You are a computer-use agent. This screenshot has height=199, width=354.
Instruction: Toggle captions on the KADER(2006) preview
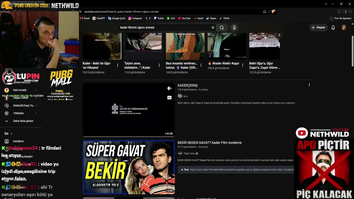(x=170, y=98)
